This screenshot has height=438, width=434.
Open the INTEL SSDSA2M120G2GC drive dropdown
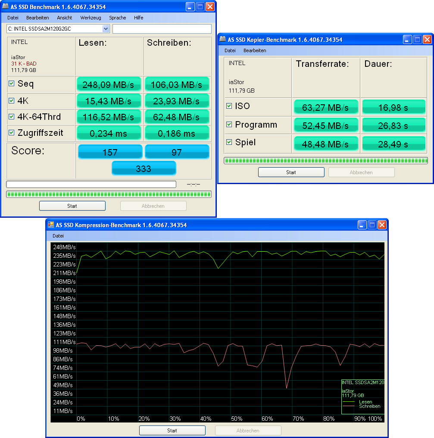pos(106,29)
